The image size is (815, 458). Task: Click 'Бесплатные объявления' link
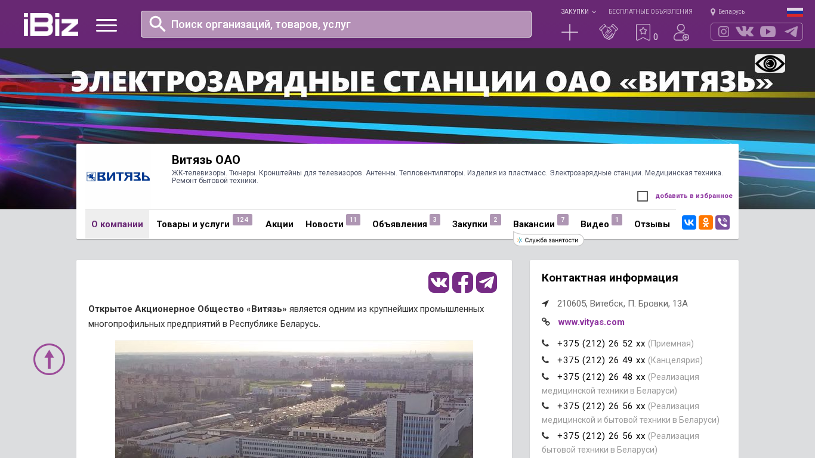pyautogui.click(x=650, y=11)
